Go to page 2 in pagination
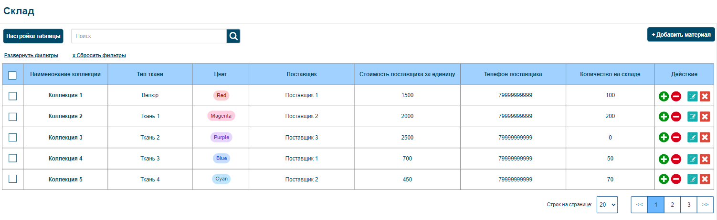This screenshot has width=717, height=220. tap(672, 204)
